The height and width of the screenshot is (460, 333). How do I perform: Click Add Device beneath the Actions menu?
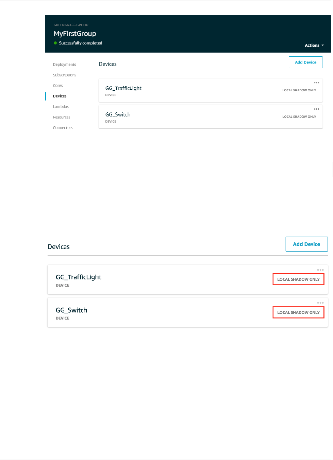305,62
